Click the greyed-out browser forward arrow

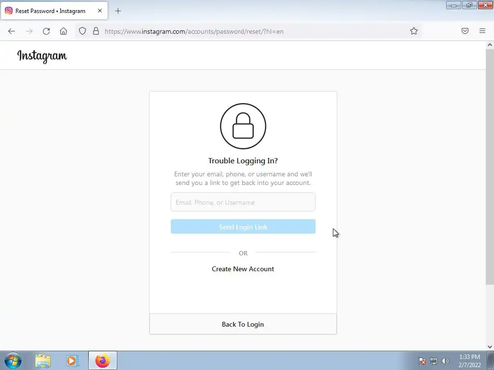pos(29,31)
